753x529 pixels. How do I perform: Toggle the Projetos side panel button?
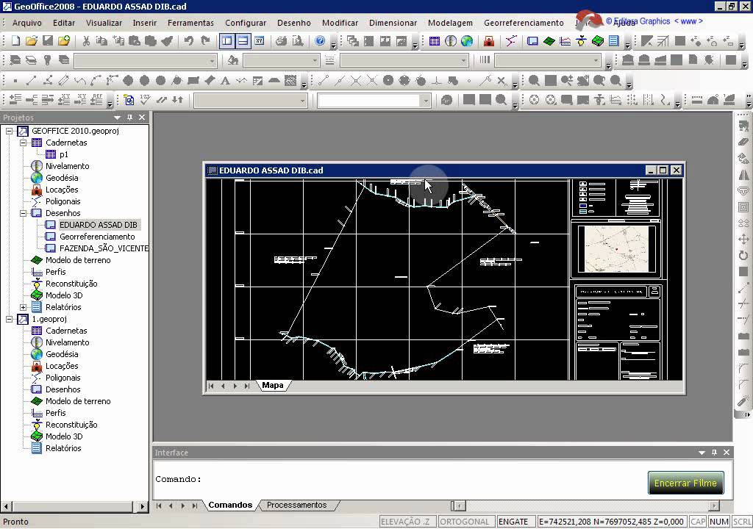[x=227, y=41]
